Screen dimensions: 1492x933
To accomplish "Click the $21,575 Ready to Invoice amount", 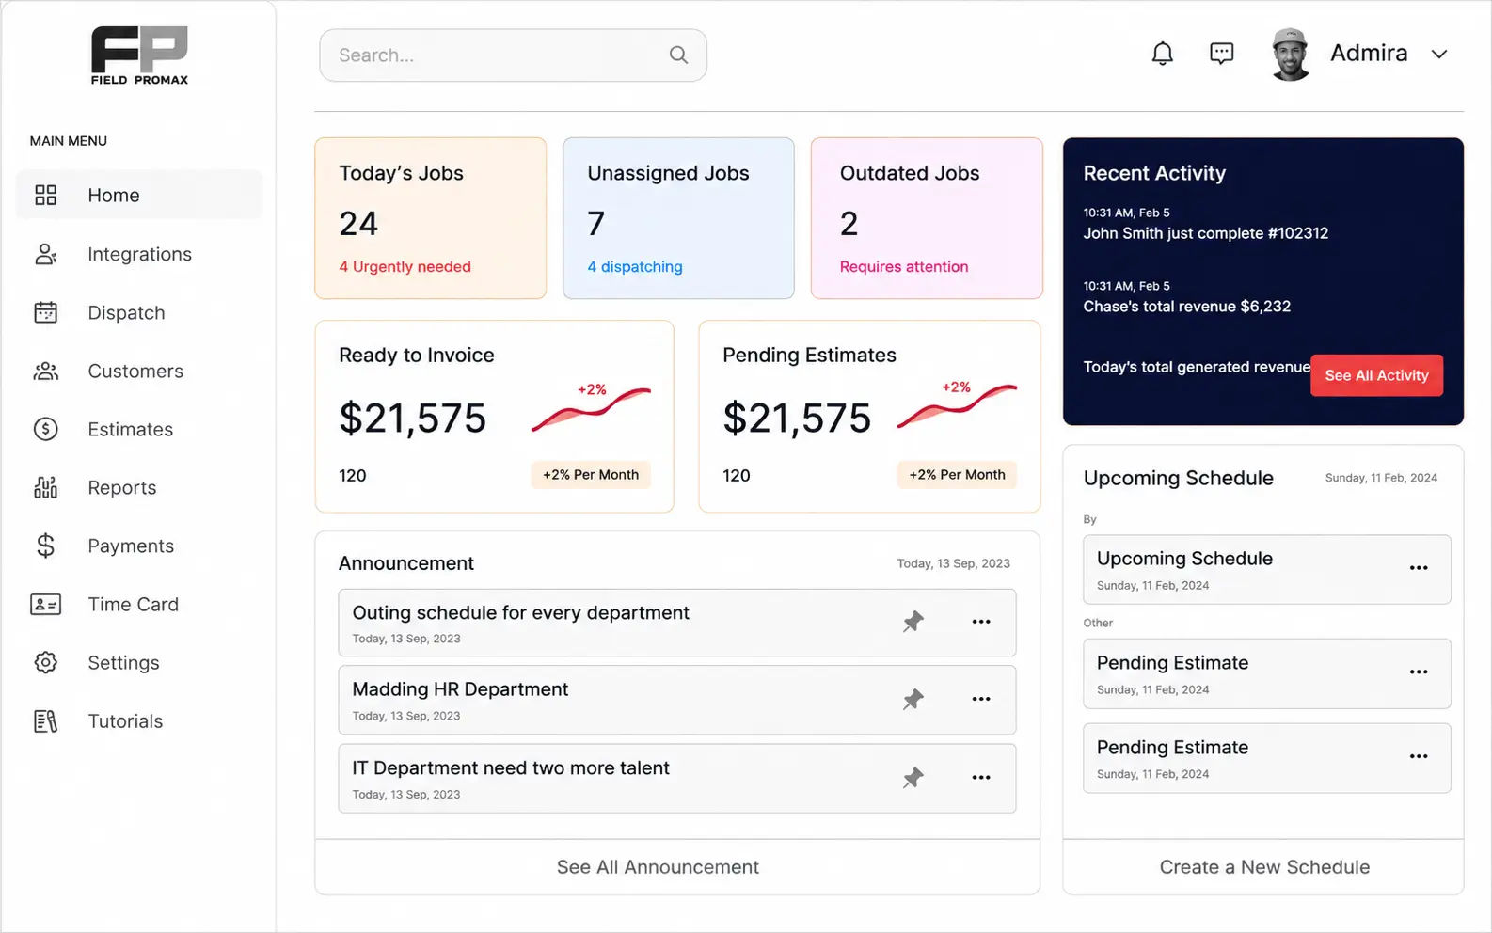I will [x=412, y=419].
